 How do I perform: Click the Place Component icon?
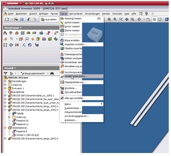(5, 33)
